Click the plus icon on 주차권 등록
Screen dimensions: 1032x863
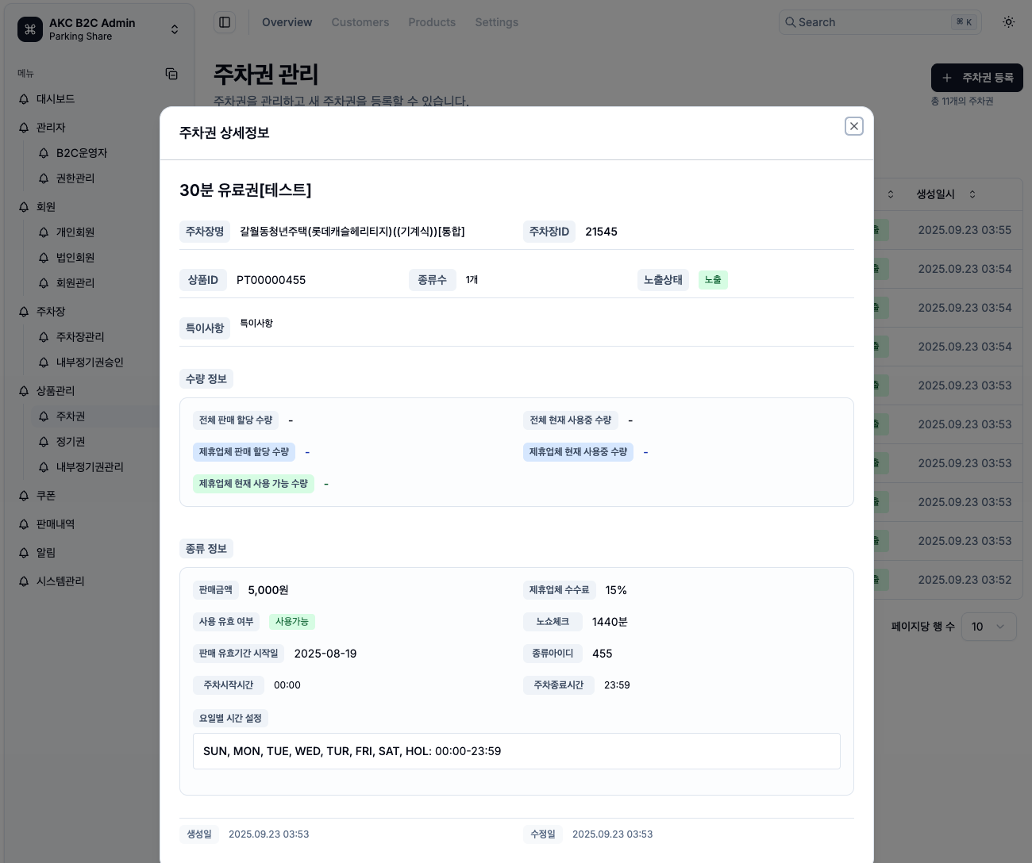tap(946, 78)
